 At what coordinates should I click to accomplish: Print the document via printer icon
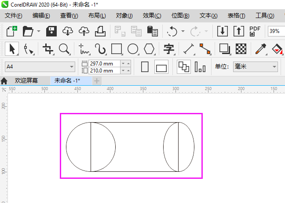(x=100, y=31)
